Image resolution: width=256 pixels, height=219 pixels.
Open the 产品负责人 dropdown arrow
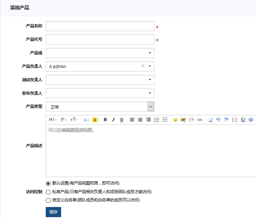pos(150,66)
